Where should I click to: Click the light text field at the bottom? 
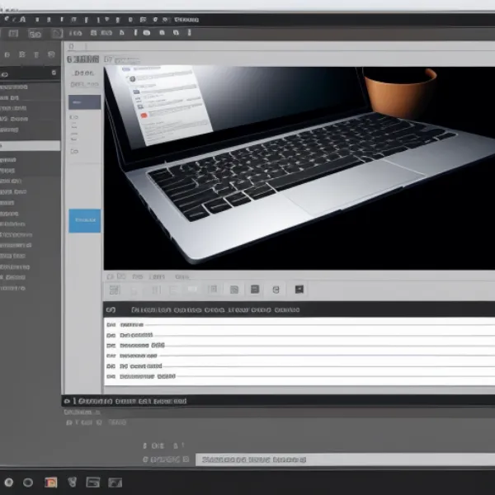coord(345,459)
